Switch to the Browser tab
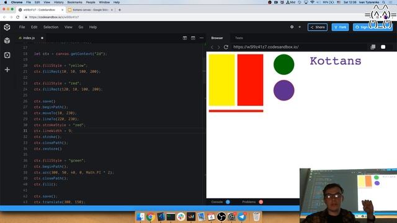The height and width of the screenshot is (223, 397). pyautogui.click(x=217, y=38)
